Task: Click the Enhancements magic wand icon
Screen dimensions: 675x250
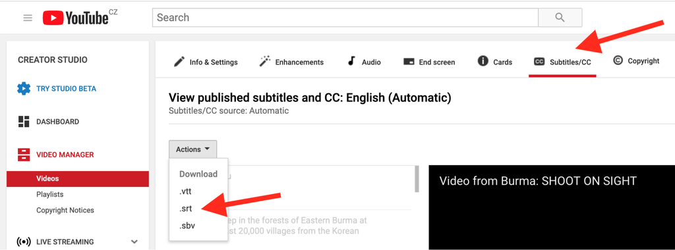Action: coord(265,61)
